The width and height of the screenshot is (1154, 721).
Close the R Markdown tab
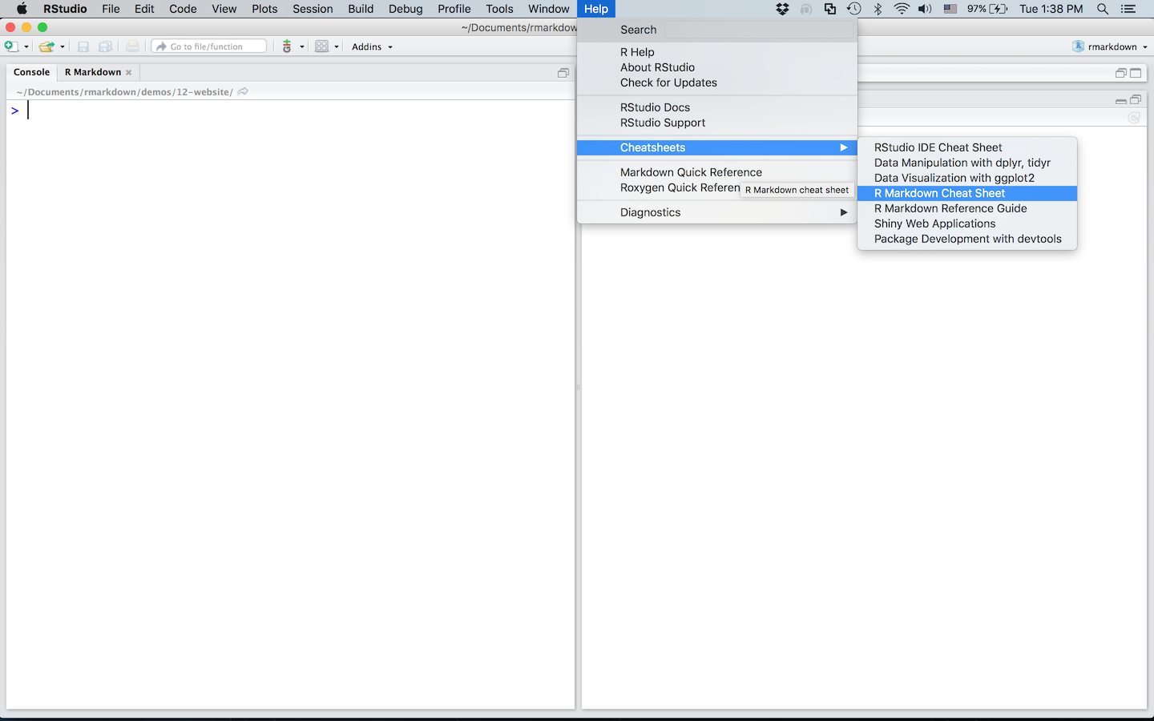coord(129,72)
